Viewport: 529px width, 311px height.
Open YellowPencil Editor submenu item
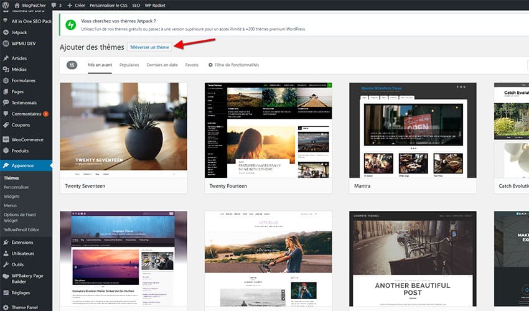click(21, 230)
